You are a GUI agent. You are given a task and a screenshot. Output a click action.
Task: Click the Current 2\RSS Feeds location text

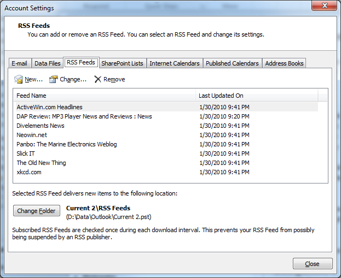click(99, 208)
